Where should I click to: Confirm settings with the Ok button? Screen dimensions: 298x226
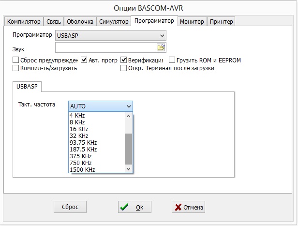click(x=134, y=207)
